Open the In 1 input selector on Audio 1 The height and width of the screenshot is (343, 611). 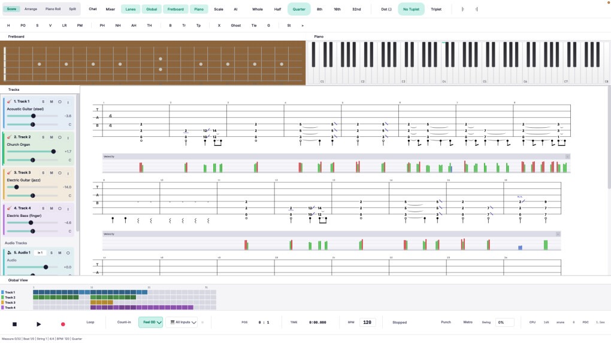coord(40,253)
